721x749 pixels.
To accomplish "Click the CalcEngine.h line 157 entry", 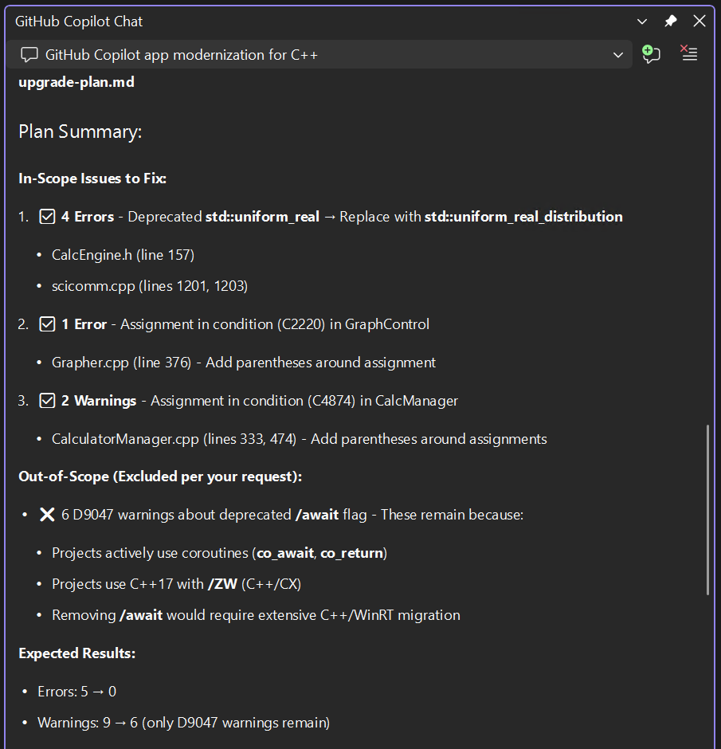I will (123, 254).
